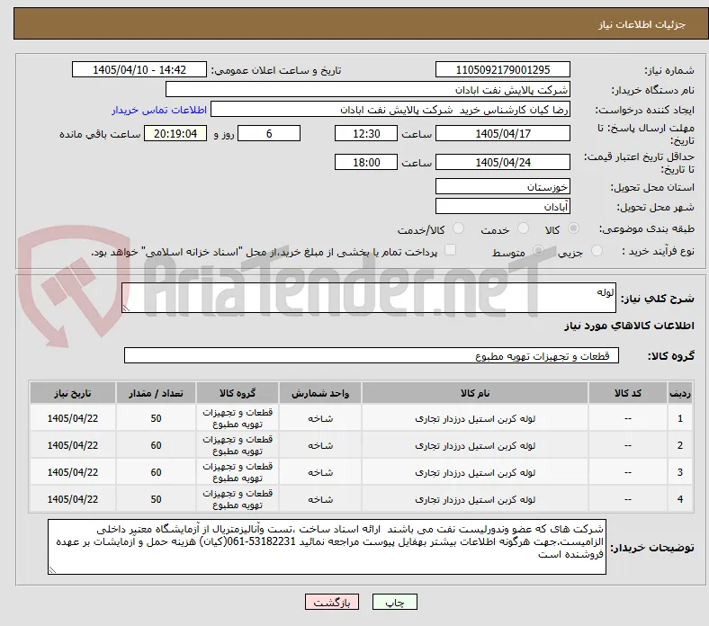Click the delivery province field خوزستان
This screenshot has width=709, height=626.
point(502,187)
